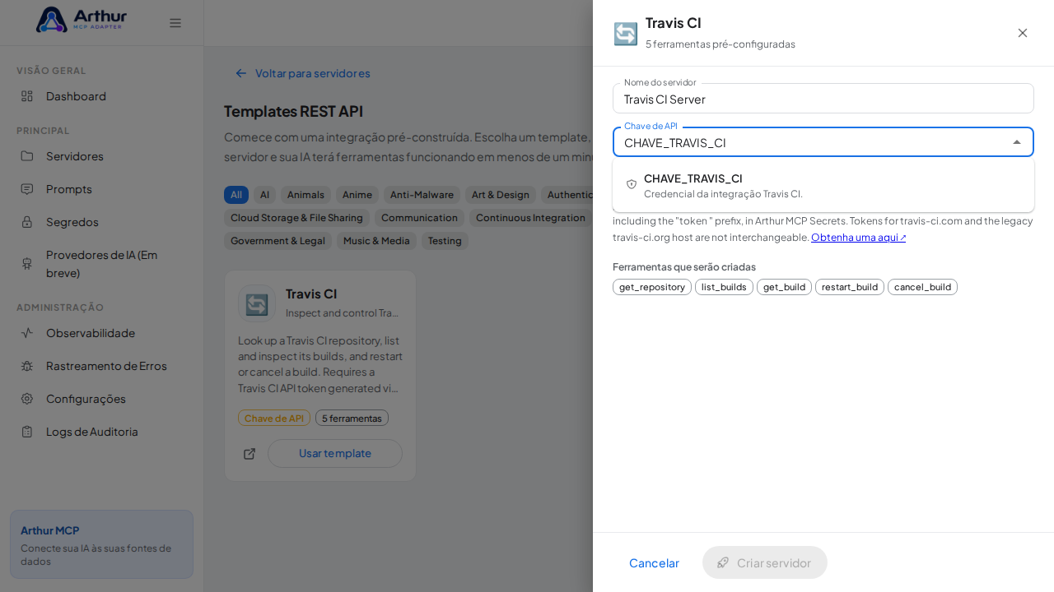
Task: Go to Rastreamento de Erros
Action: click(102, 366)
